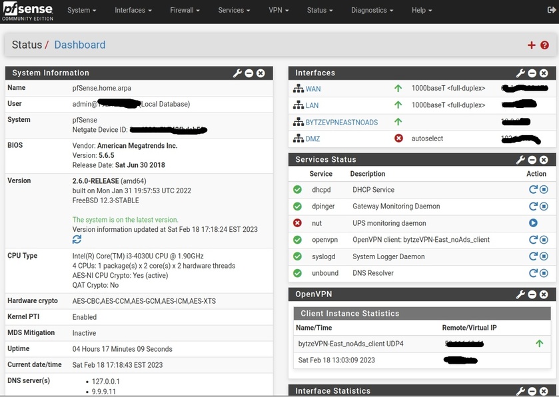Click the 'The system is on the latest version.' text
The height and width of the screenshot is (397, 559).
point(125,220)
